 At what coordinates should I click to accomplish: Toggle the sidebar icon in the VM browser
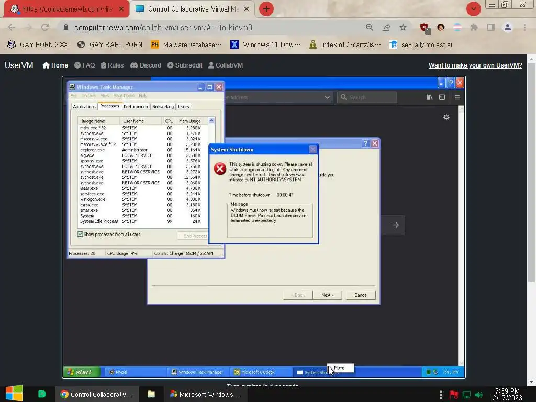(442, 97)
